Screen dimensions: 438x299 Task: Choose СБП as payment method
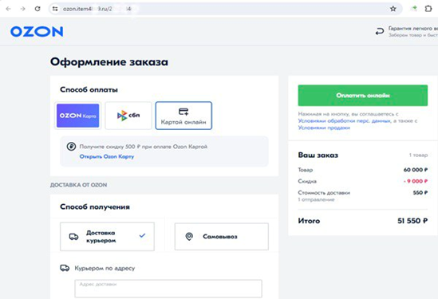(128, 116)
